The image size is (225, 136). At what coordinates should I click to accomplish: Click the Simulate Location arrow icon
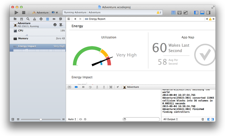118,87
